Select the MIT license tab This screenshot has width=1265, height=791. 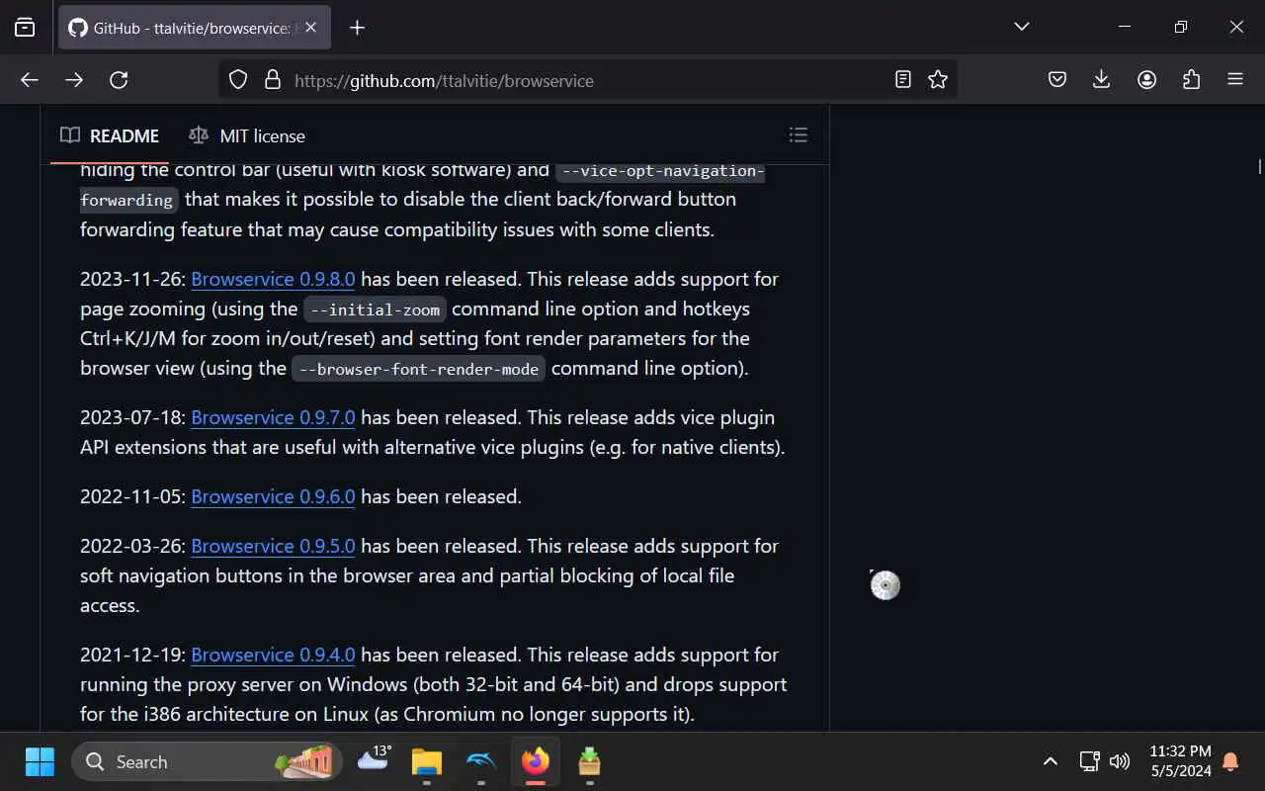pos(247,135)
